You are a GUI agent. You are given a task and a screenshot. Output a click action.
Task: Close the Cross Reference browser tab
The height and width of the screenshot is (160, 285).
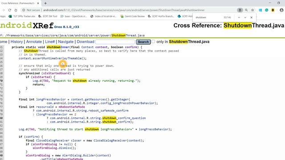[38, 3]
